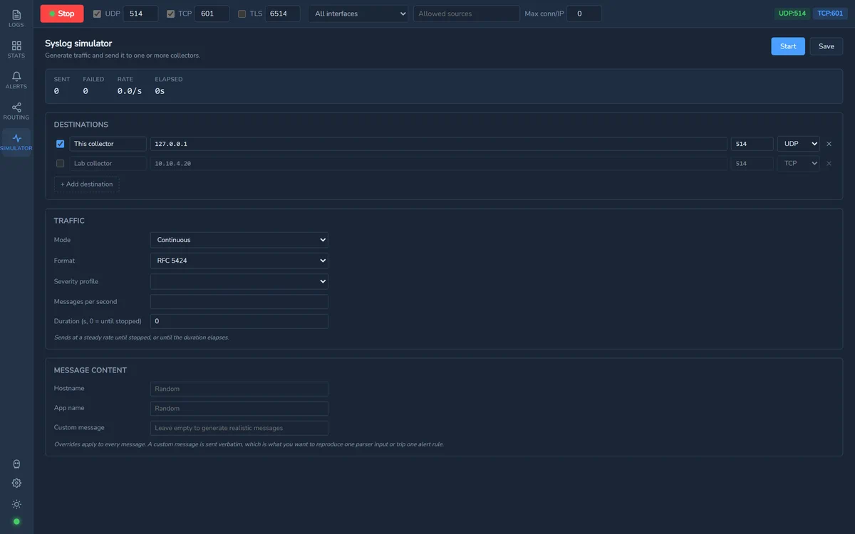Focus the TLS port field
Viewport: 855px width, 534px height.
point(283,14)
